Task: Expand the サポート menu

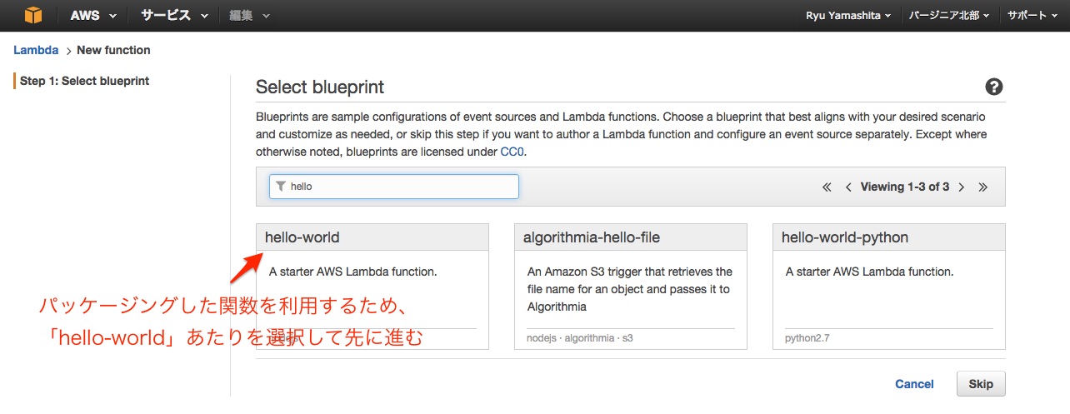Action: point(1033,16)
